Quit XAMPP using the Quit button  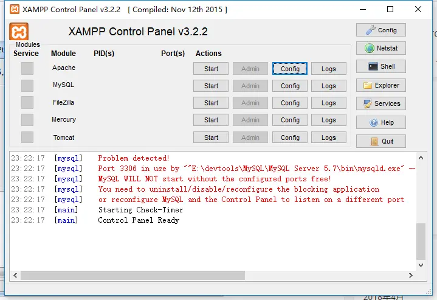pos(380,141)
